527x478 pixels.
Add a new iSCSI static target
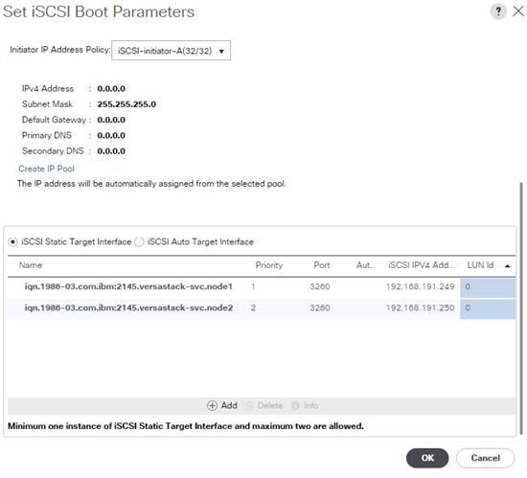point(222,405)
